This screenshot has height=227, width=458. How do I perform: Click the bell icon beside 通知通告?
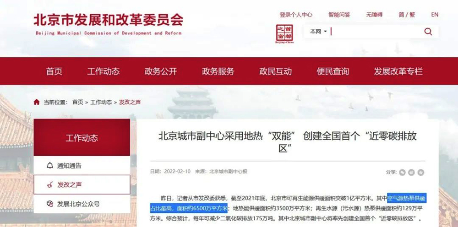click(x=49, y=166)
